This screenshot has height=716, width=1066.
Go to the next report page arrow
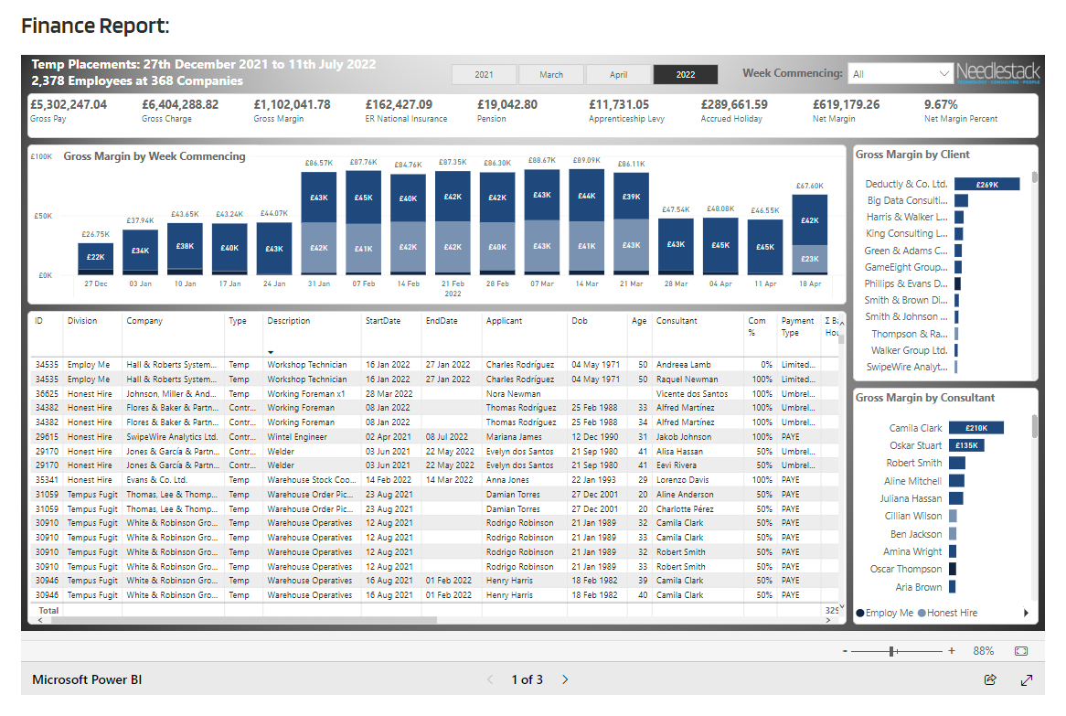[565, 679]
